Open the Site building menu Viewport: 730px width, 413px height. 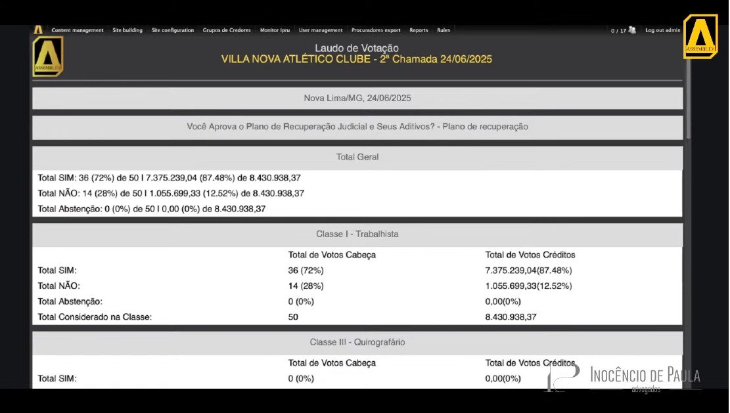pos(127,30)
